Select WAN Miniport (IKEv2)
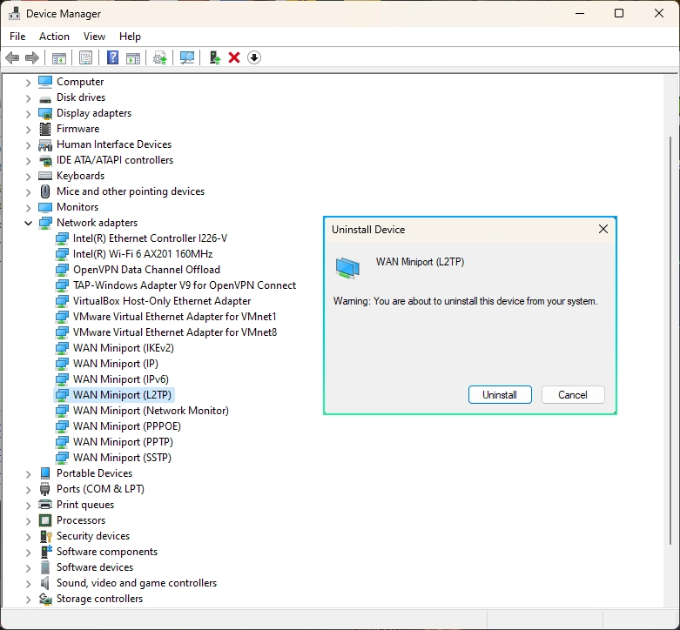This screenshot has height=630, width=680. click(123, 348)
